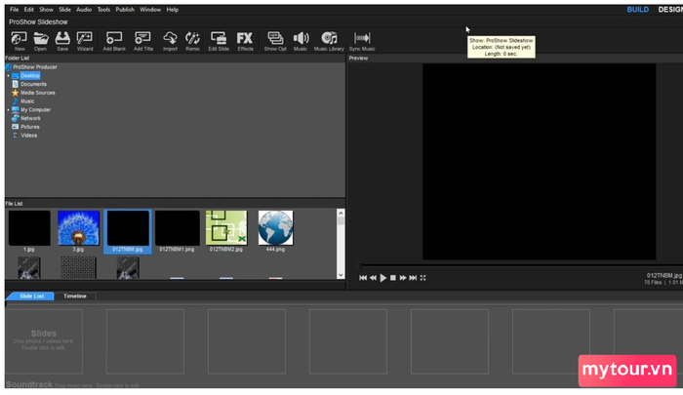683x395 pixels.
Task: Click the Sync Music icon
Action: [362, 41]
